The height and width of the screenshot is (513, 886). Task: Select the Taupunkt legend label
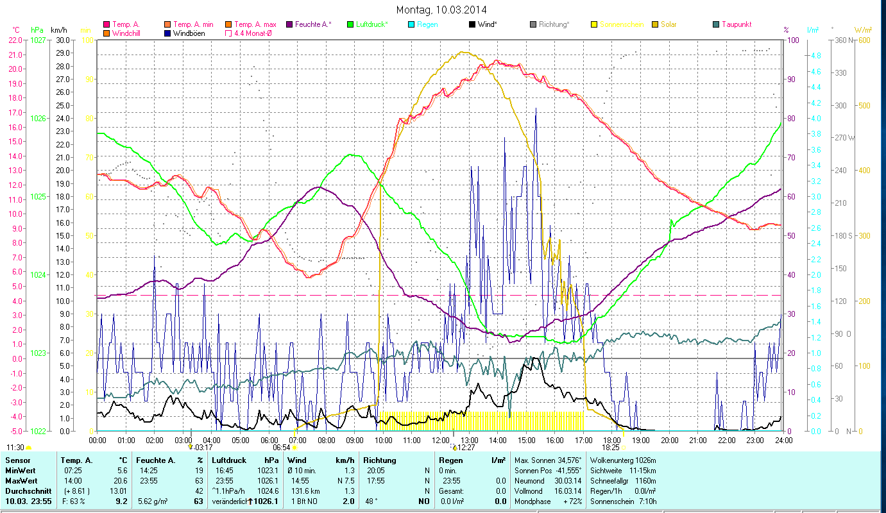coord(736,24)
